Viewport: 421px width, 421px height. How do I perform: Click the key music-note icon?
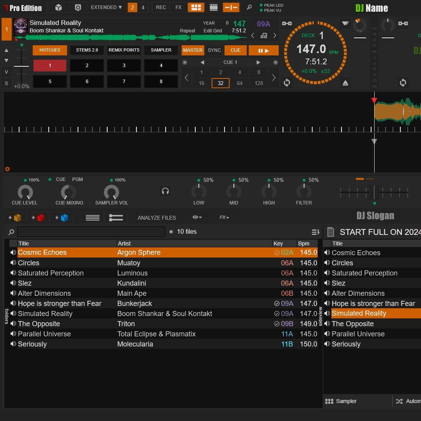click(264, 36)
